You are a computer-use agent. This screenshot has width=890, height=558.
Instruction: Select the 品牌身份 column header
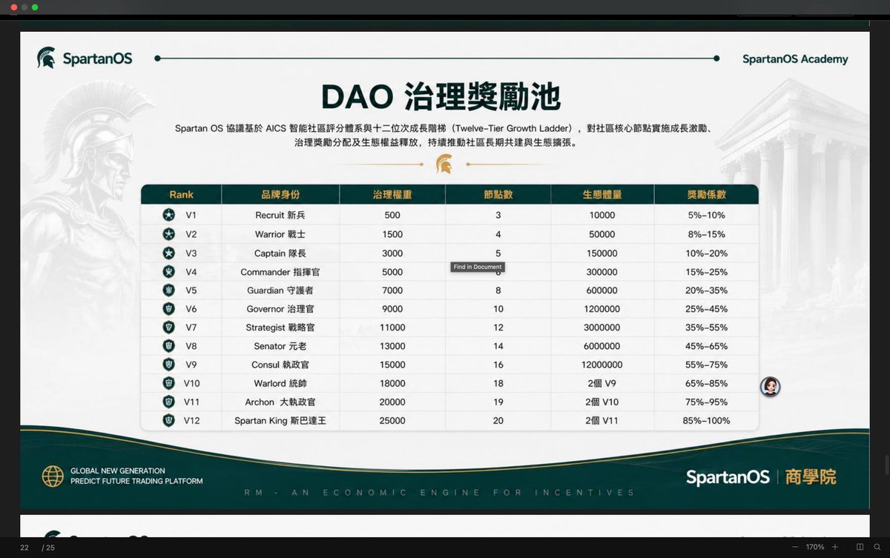(x=280, y=194)
